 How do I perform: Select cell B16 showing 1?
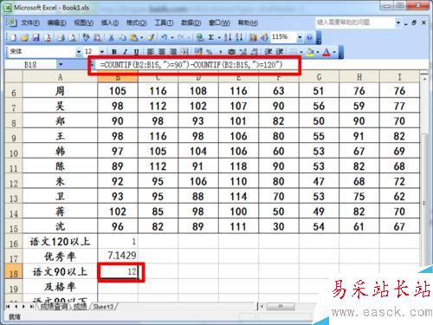coord(118,242)
